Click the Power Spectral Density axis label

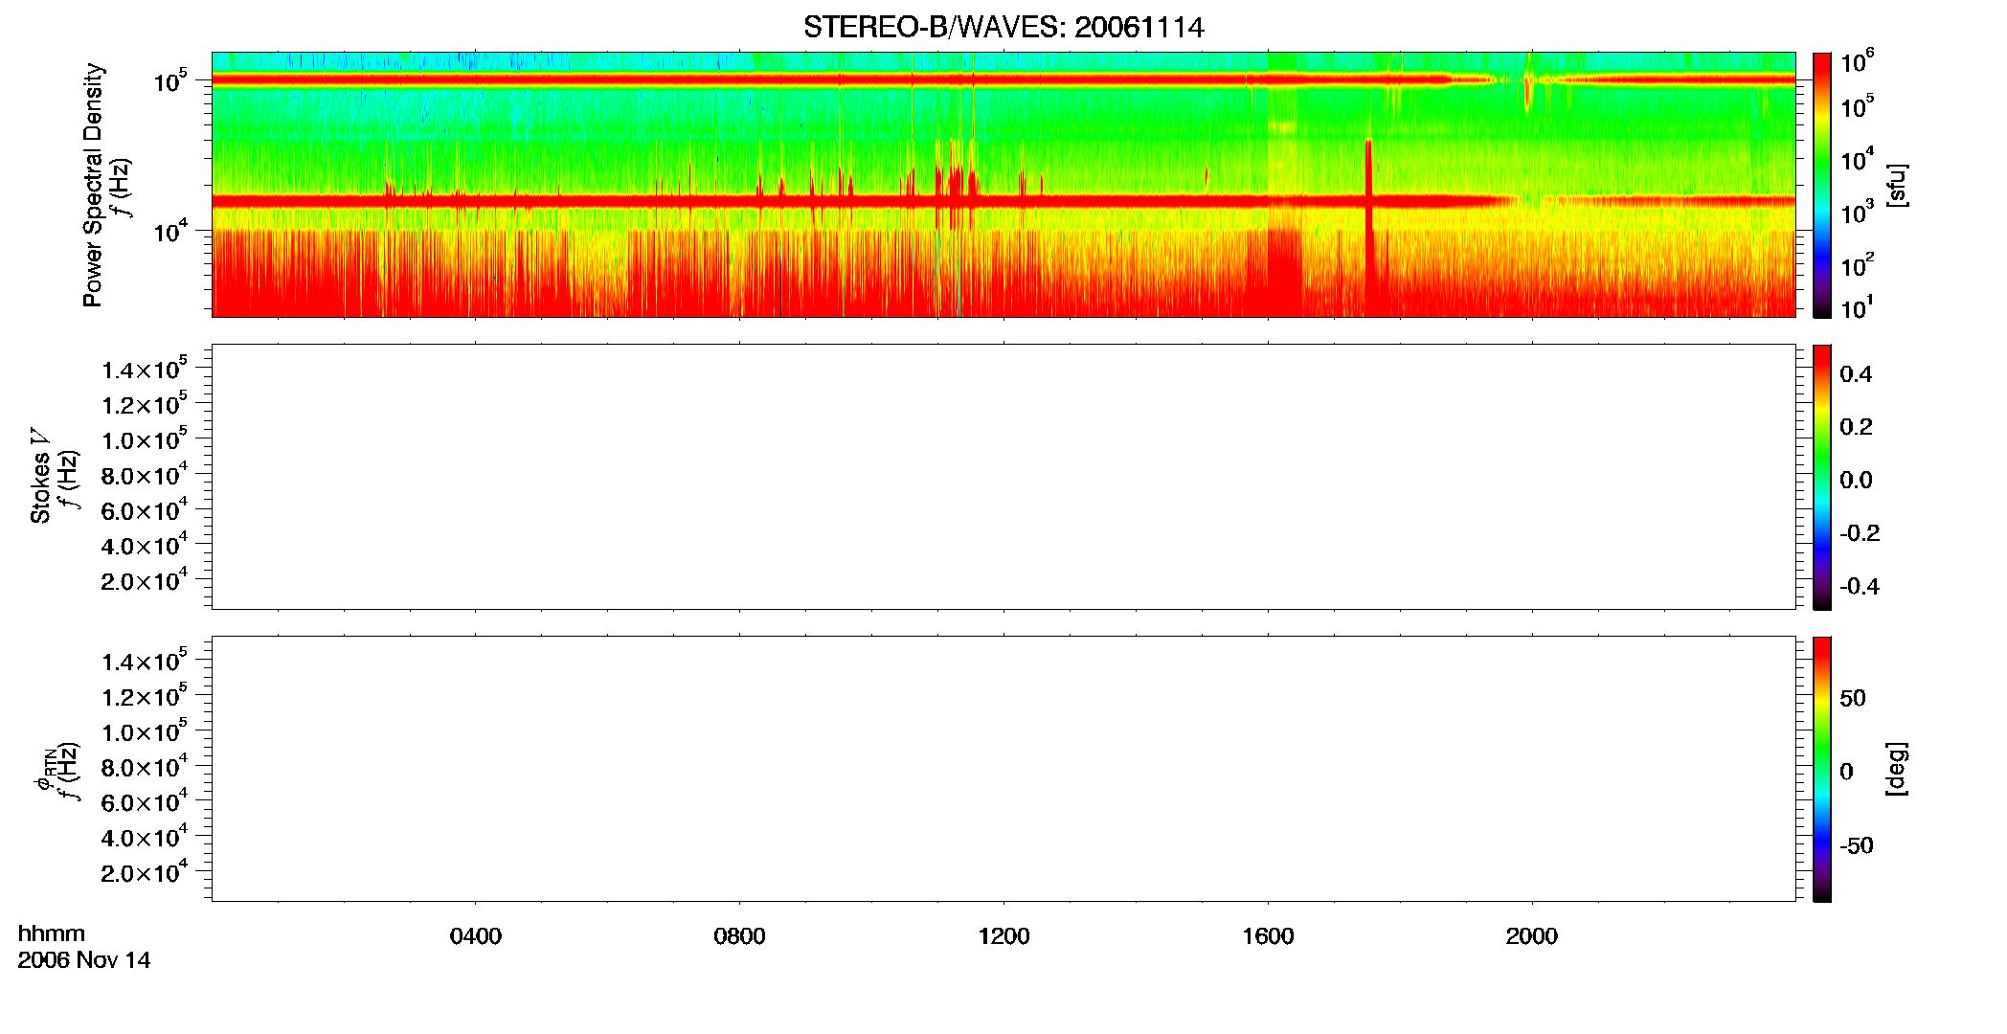tap(93, 185)
